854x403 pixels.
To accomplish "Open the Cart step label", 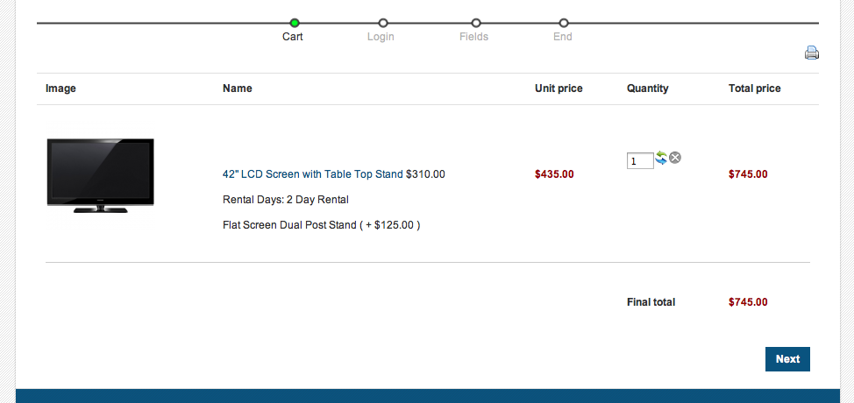I will pos(293,37).
